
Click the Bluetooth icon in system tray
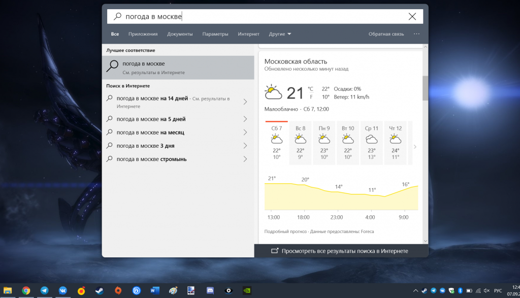pyautogui.click(x=460, y=291)
